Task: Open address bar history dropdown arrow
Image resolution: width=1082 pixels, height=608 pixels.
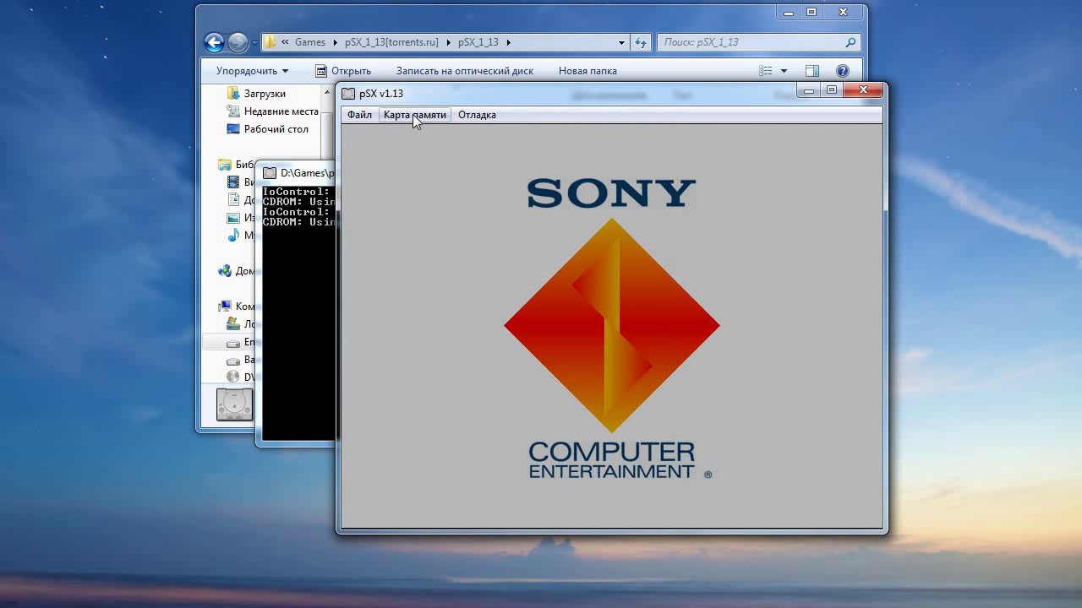Action: (x=621, y=42)
